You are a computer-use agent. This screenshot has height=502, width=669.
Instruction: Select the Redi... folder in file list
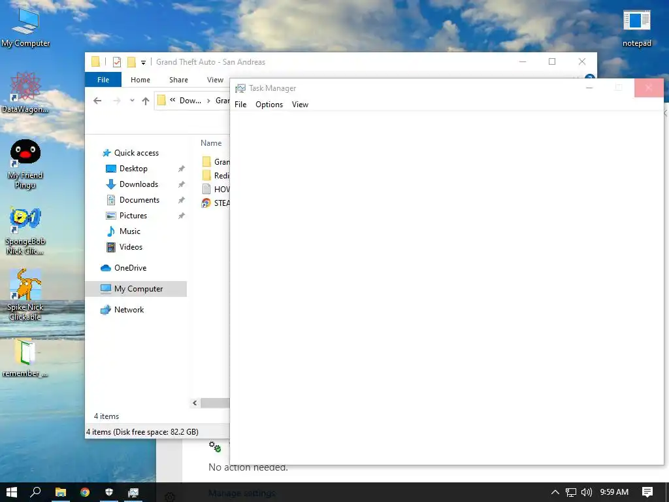(x=216, y=175)
